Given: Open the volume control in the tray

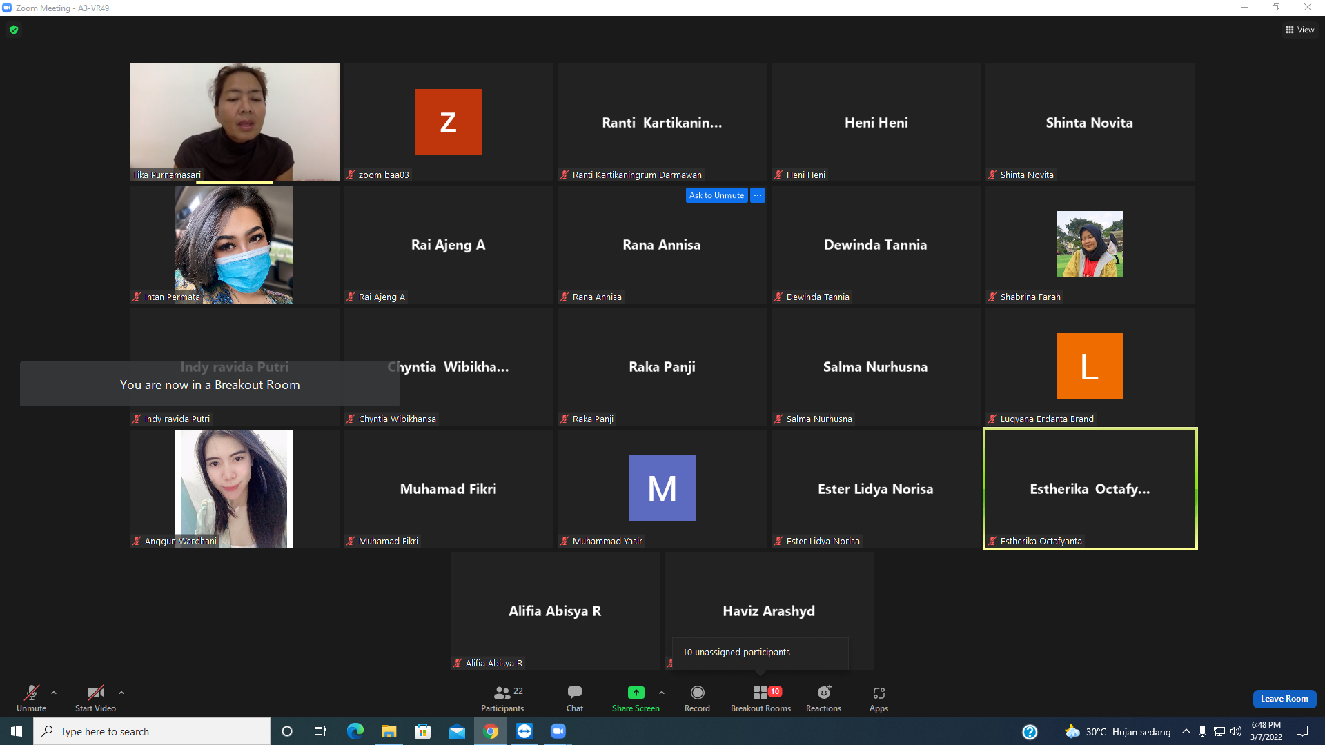Looking at the screenshot, I should [x=1236, y=731].
